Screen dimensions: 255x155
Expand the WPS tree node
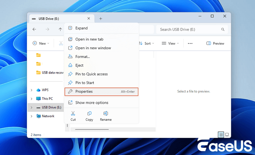click(x=32, y=90)
